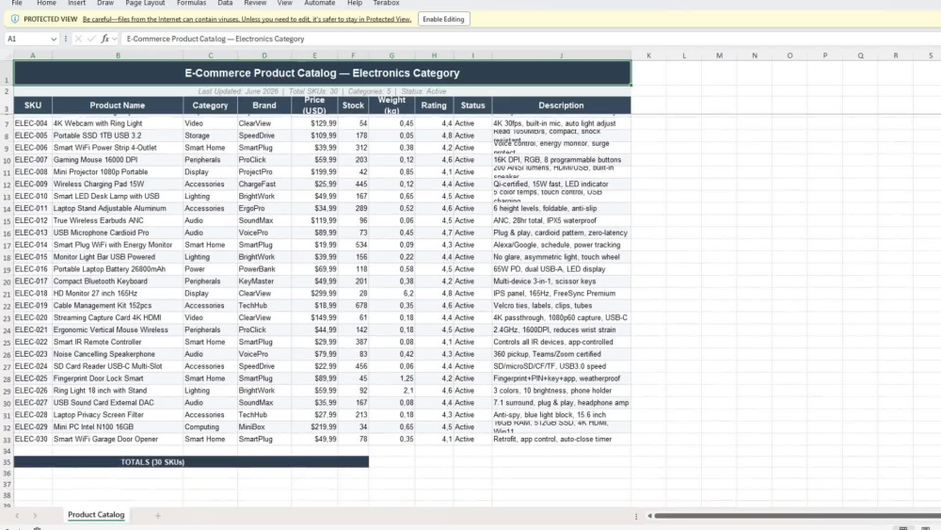
Task: Click the 'Description' header cell
Action: tap(561, 105)
